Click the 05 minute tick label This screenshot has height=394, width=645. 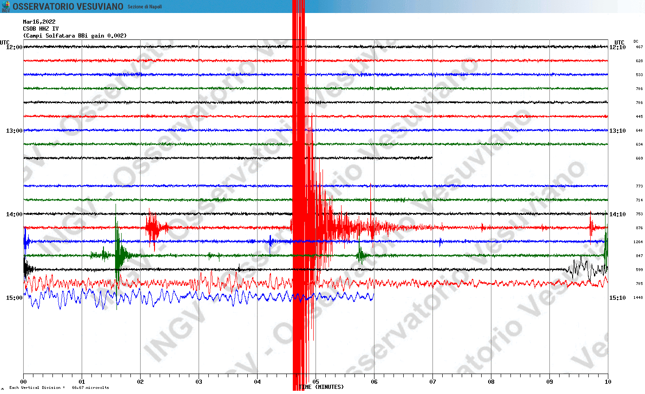pyautogui.click(x=316, y=382)
